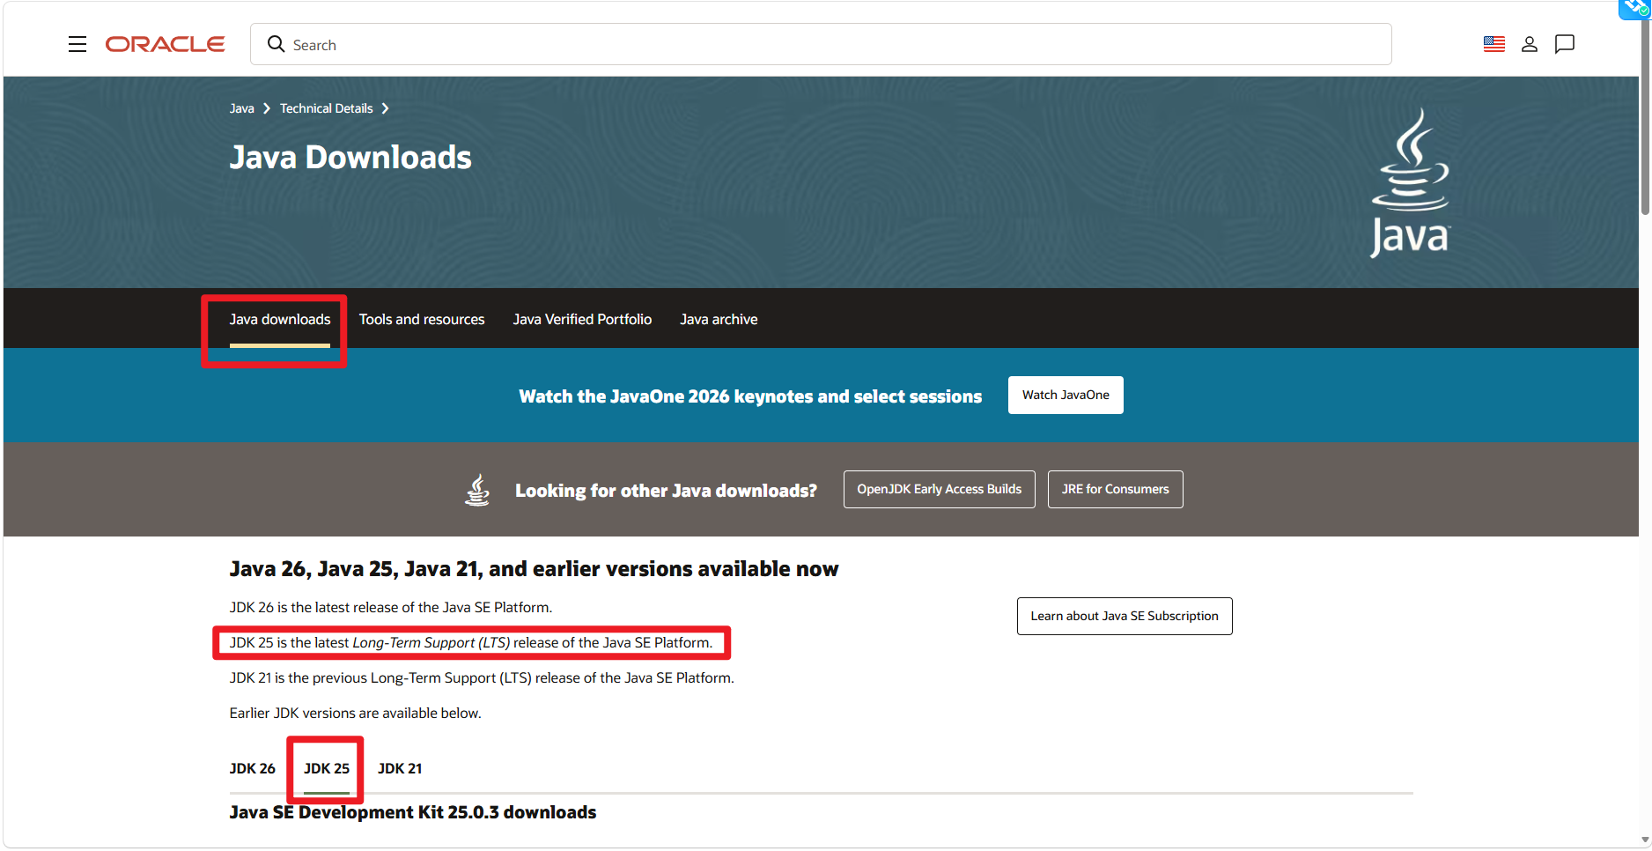Click Learn about Java SE Subscription

coord(1125,616)
